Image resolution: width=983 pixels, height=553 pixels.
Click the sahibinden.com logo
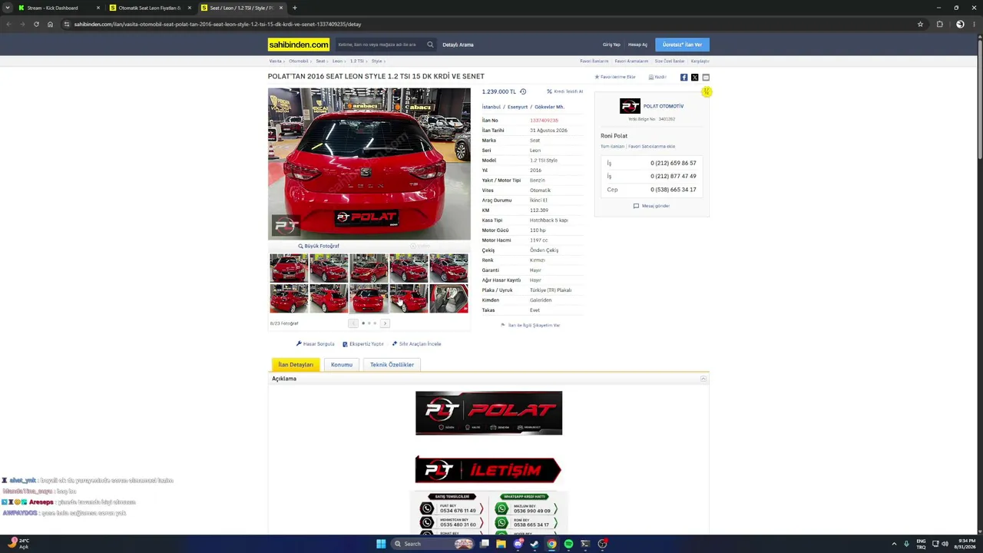pyautogui.click(x=299, y=45)
